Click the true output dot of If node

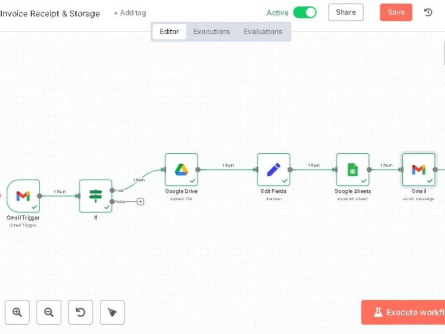pos(112,190)
